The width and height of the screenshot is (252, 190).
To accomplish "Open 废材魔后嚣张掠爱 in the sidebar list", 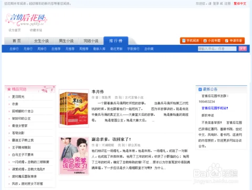I will (24, 176).
